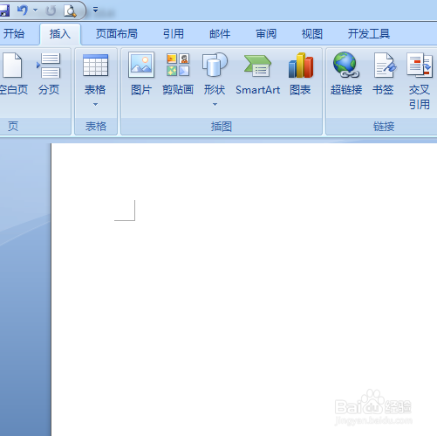Open clip art with 剪贴画

click(178, 74)
